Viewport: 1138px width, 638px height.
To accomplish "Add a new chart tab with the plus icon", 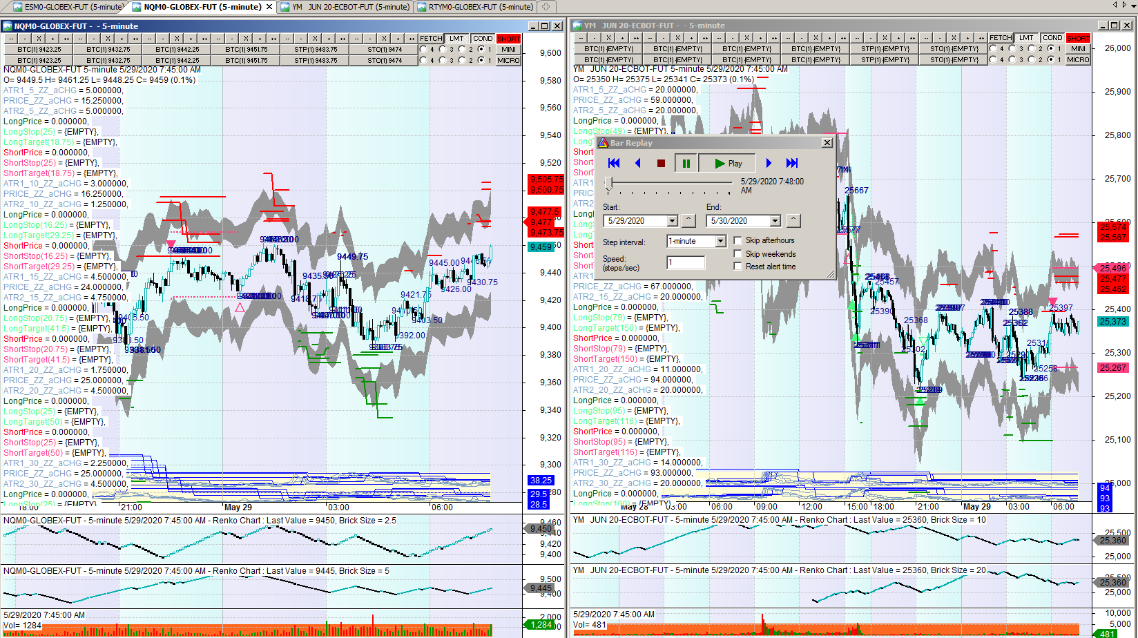I will pos(546,7).
